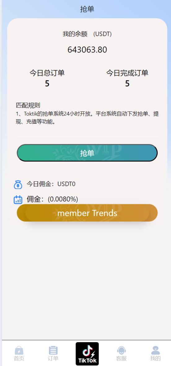Open the 客服 headset support icon

click(121, 350)
